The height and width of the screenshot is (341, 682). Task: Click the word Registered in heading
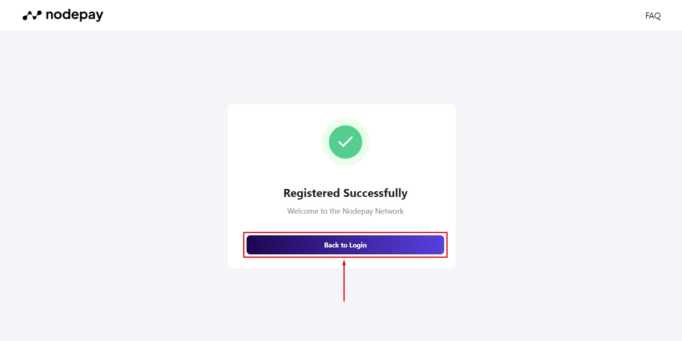(312, 193)
